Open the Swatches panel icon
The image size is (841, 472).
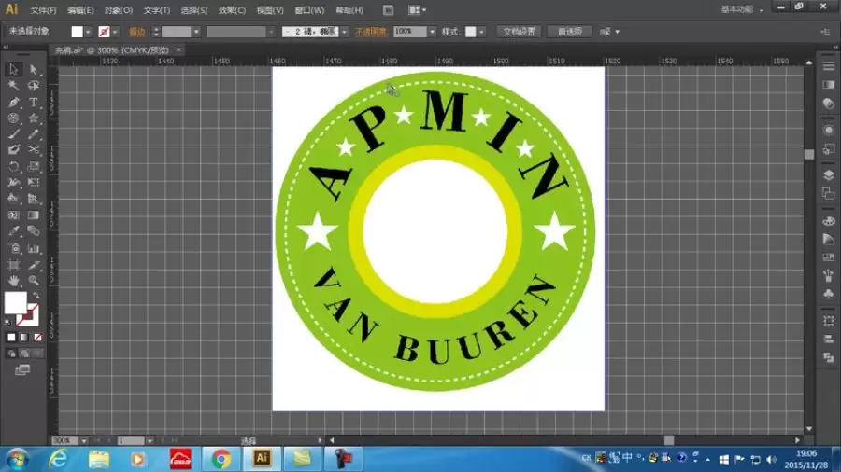tap(828, 257)
